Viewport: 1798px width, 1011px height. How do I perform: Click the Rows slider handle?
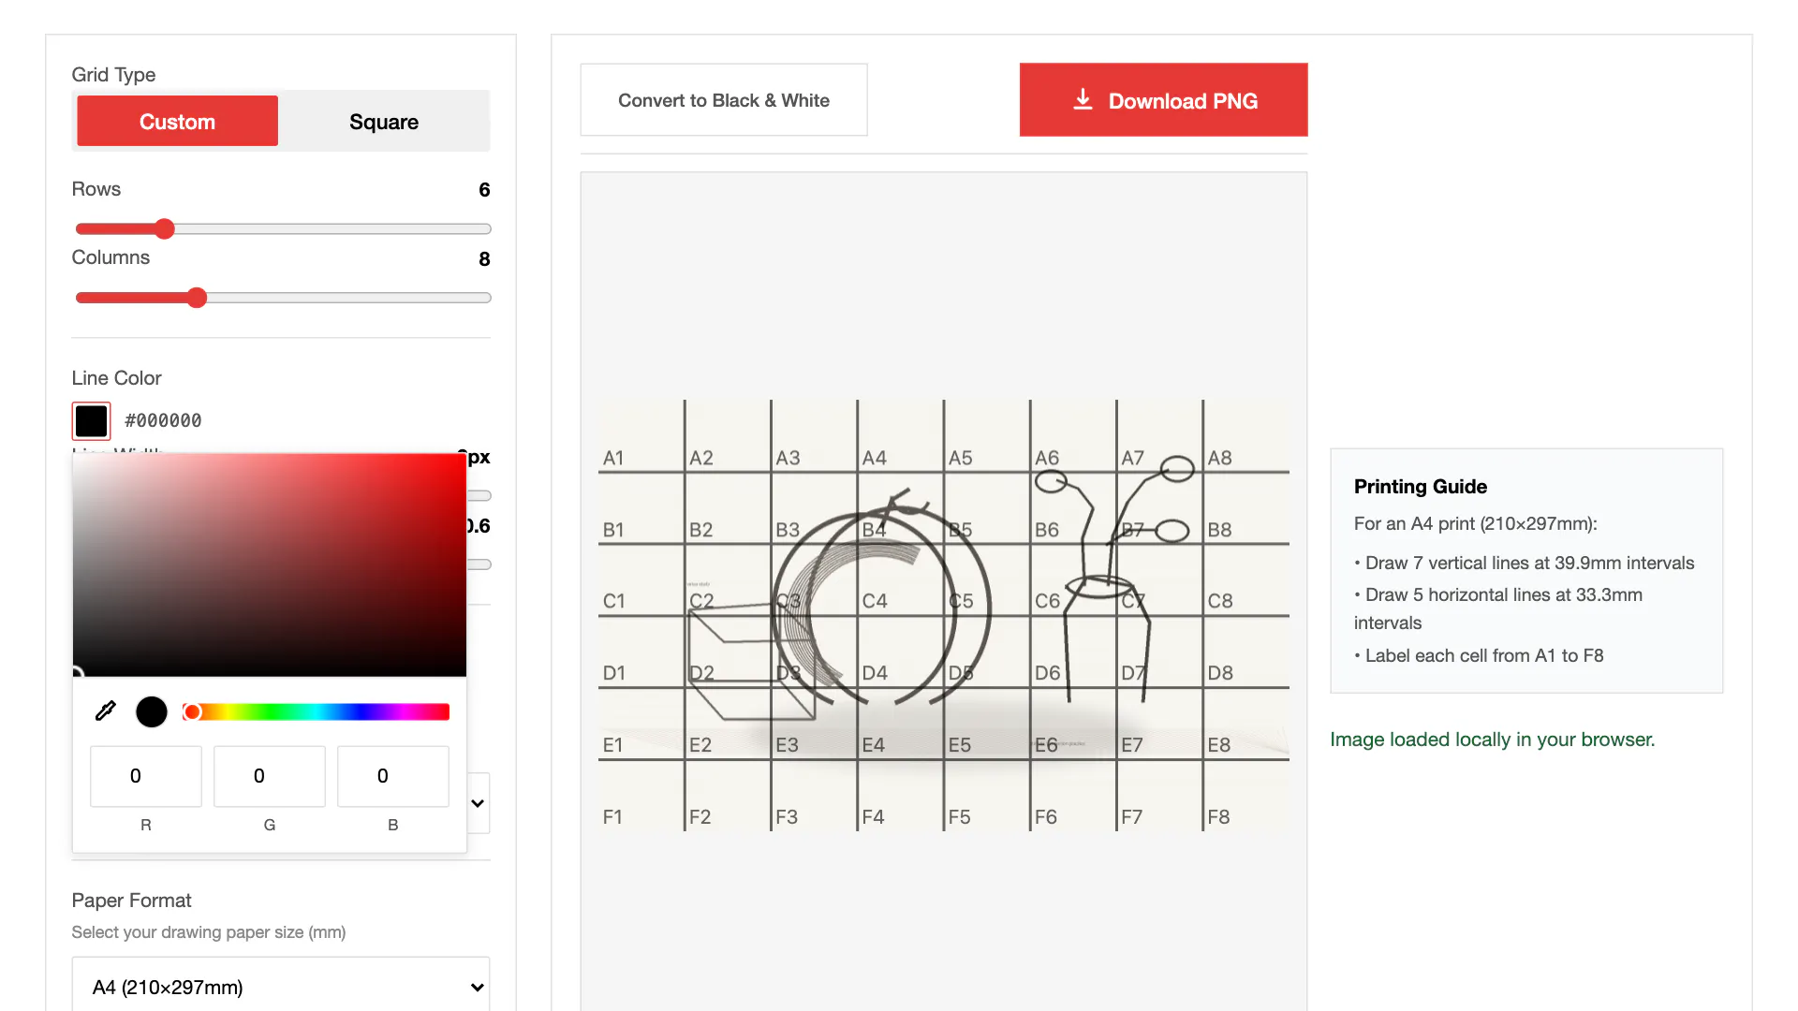(x=165, y=228)
